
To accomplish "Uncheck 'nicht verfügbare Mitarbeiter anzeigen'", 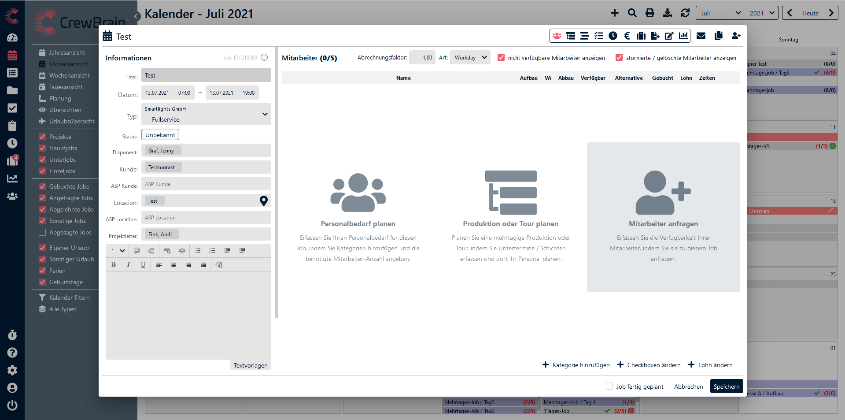I will (501, 58).
